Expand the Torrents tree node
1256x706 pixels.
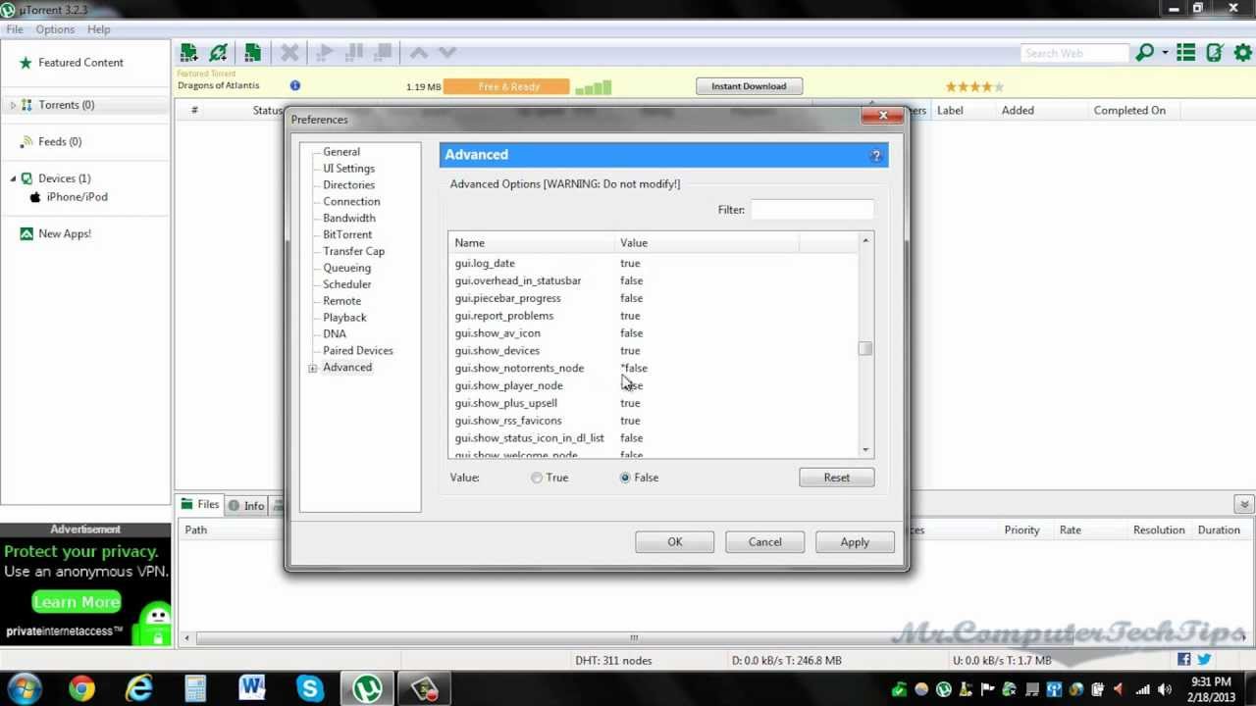click(13, 105)
